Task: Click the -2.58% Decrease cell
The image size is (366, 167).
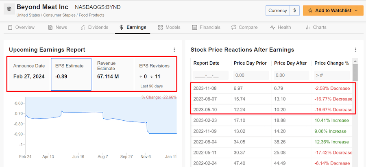Action: [332, 89]
